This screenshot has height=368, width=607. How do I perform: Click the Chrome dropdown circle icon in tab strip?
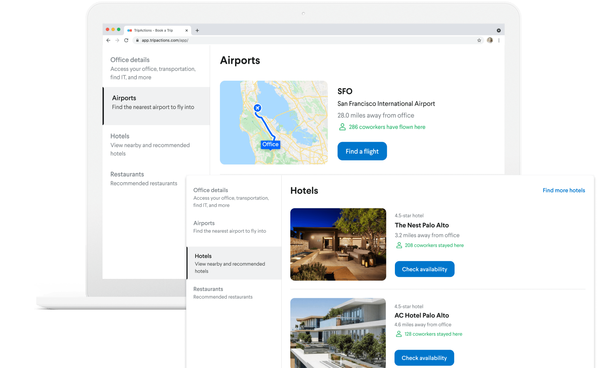click(499, 30)
